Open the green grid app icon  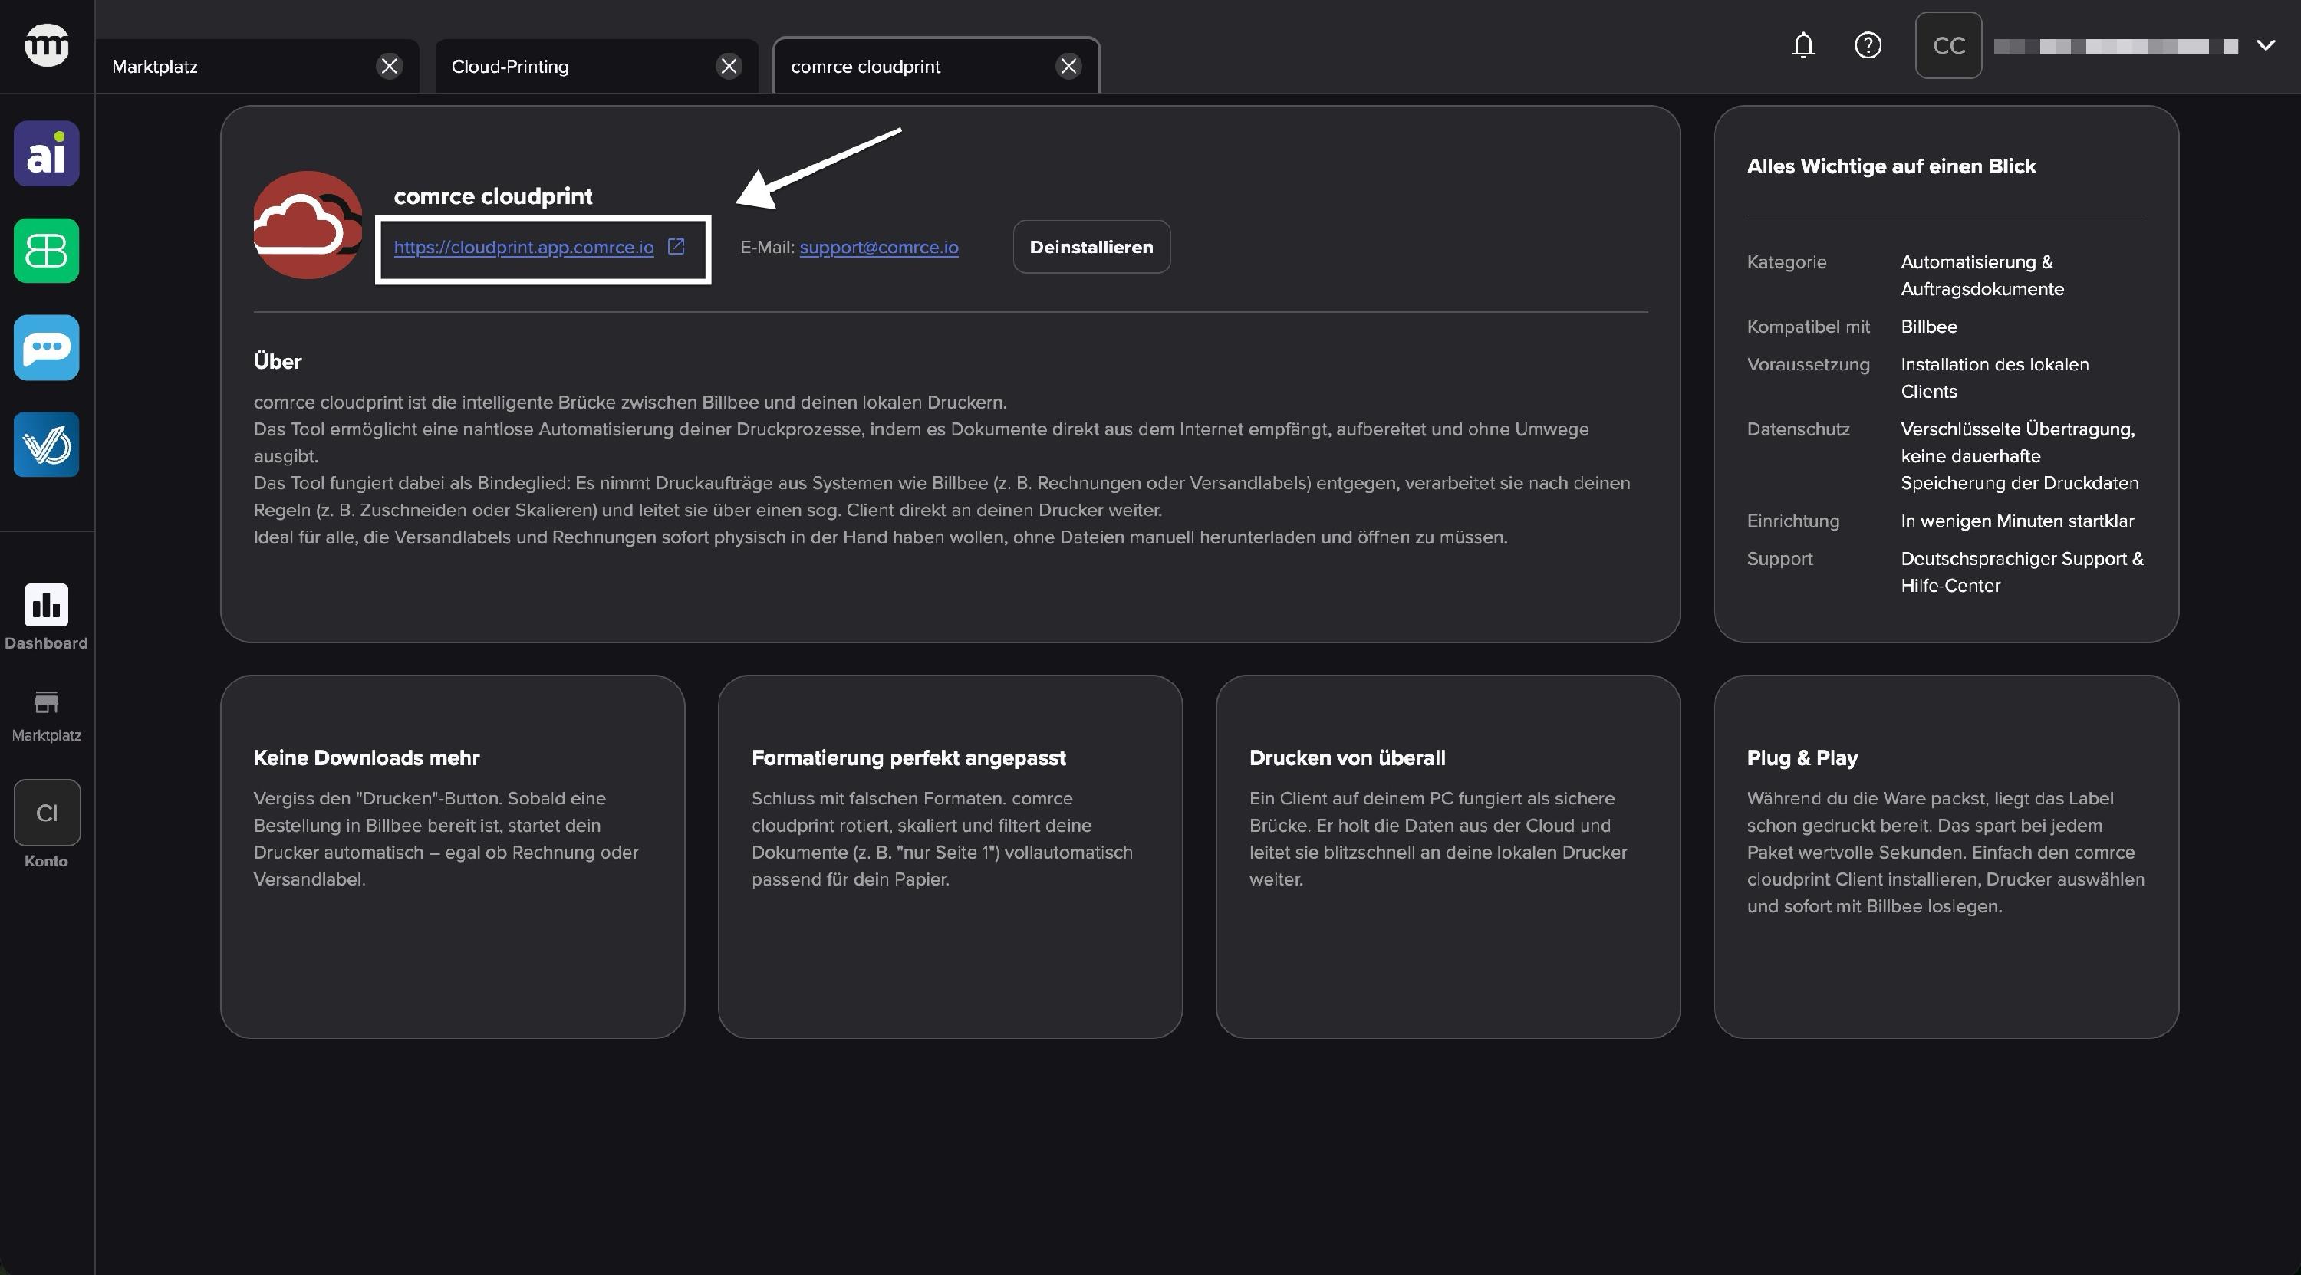[x=47, y=251]
